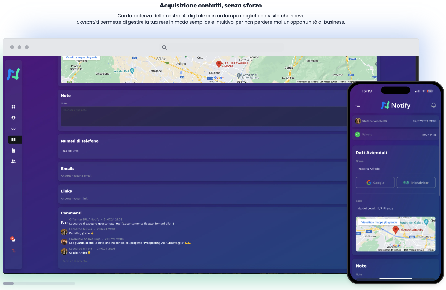Screen dimensions: 446x290
Task: Click the TripAdvisor button on the phone
Action: click(416, 183)
